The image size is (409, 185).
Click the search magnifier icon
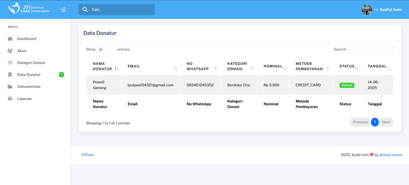85,9
